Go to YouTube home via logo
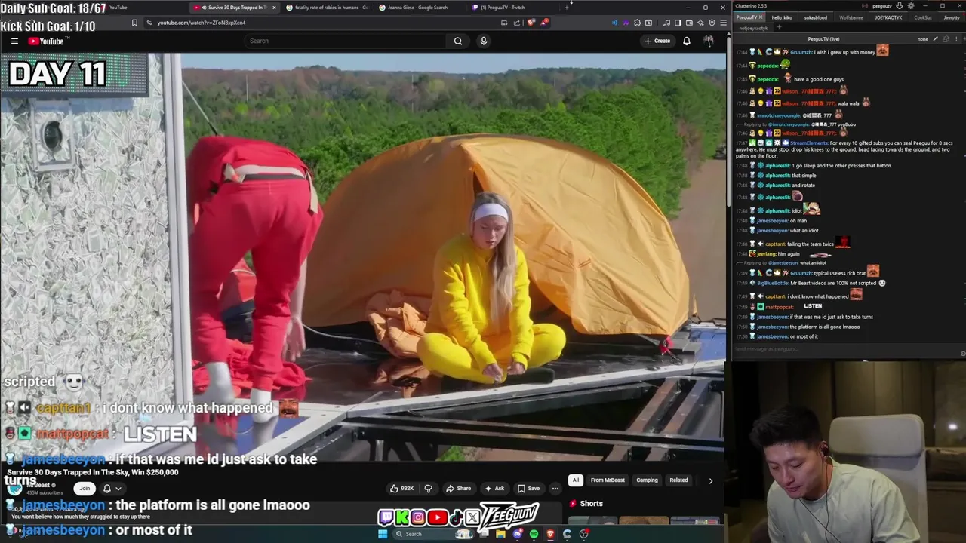The height and width of the screenshot is (543, 966). pyautogui.click(x=46, y=41)
